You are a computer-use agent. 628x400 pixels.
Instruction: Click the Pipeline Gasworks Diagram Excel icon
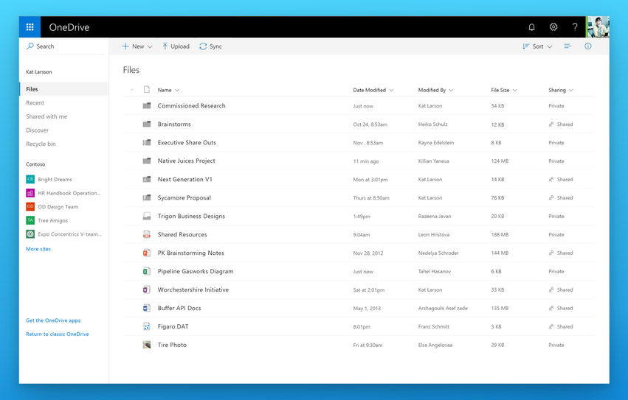(147, 271)
